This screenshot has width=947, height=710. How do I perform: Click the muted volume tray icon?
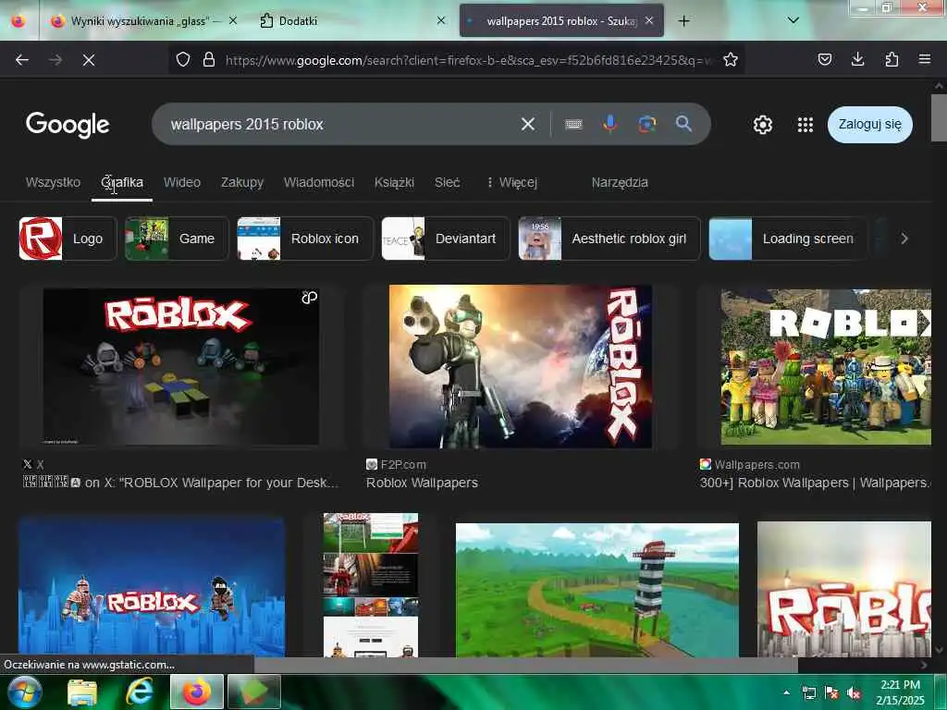pyautogui.click(x=853, y=692)
